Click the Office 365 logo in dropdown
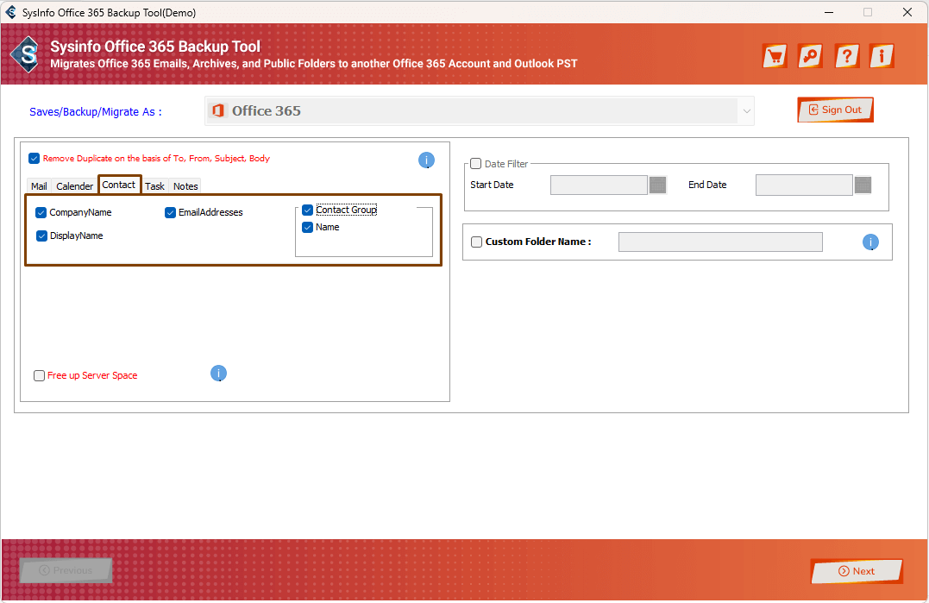The height and width of the screenshot is (603, 929). click(218, 110)
